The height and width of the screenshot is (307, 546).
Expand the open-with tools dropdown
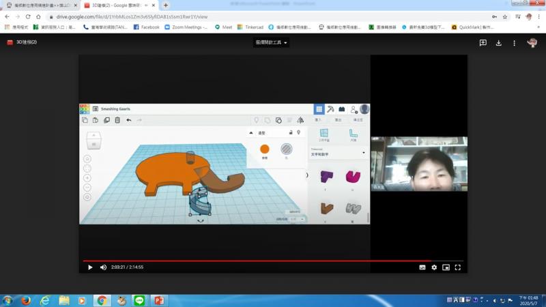coord(272,42)
